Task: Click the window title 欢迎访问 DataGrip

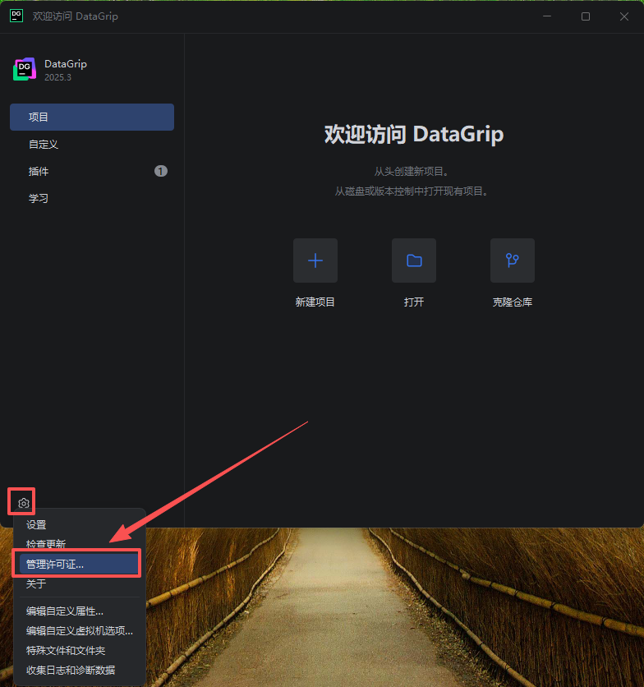Action: point(75,16)
